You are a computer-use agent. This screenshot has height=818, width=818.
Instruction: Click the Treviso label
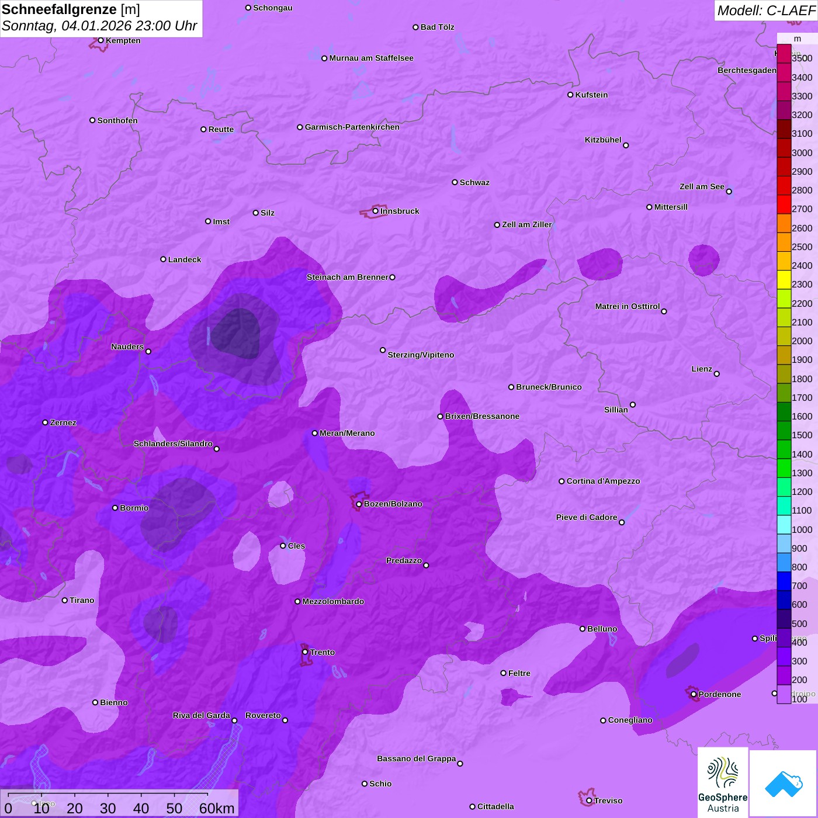pyautogui.click(x=608, y=800)
